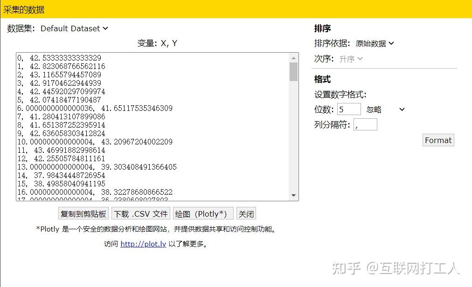472x287 pixels.
Task: Click the Format button
Action: (x=437, y=140)
